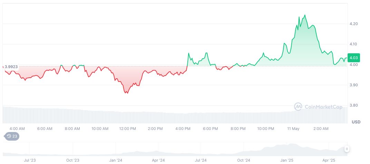Click the 3.80 price axis label
The image size is (370, 164).
[354, 105]
